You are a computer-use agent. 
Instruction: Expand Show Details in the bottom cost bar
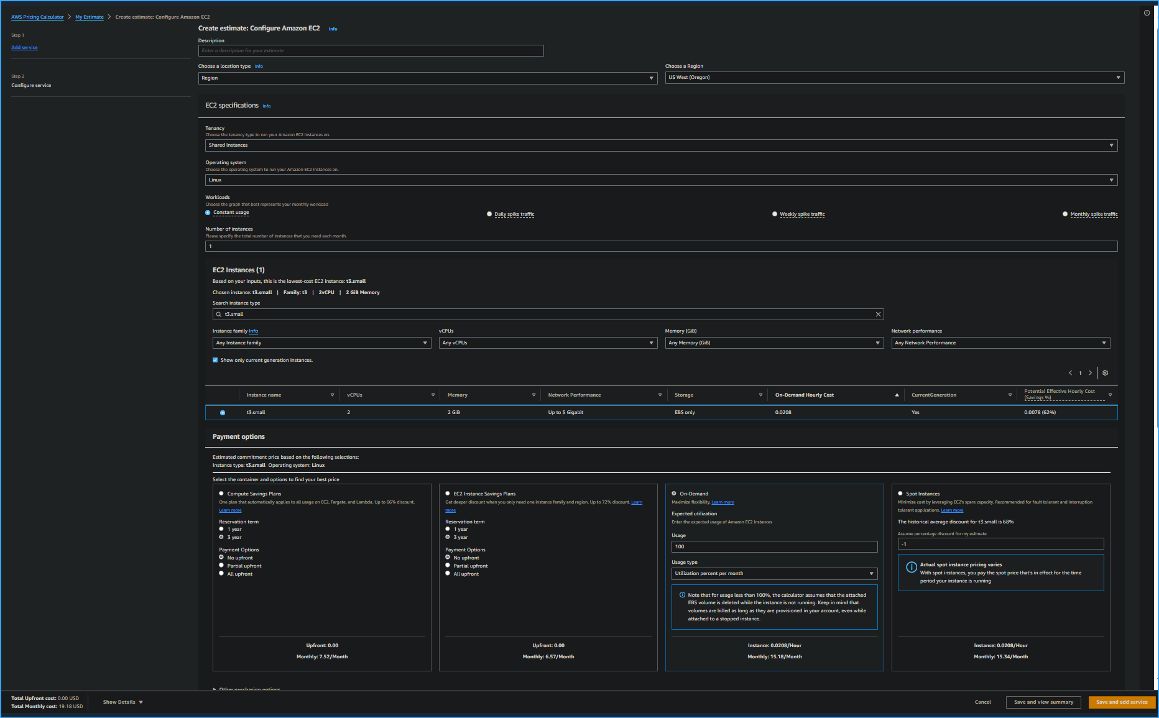pos(122,702)
